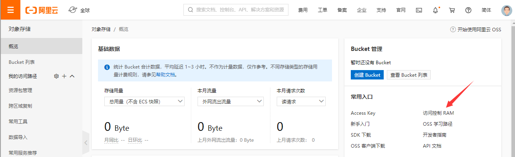Switch language via 简体

coord(486,10)
